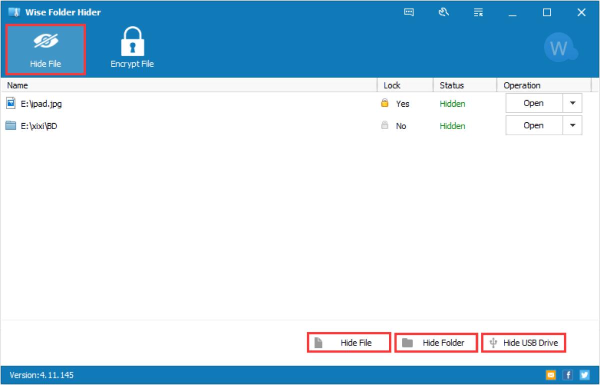Image resolution: width=600 pixels, height=385 pixels.
Task: Click the Hide Folder button
Action: (435, 342)
